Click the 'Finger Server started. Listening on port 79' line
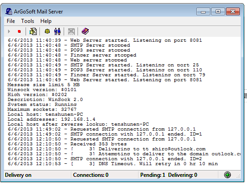Image resolution: width=247 pixels, height=184 pixels. [107, 75]
